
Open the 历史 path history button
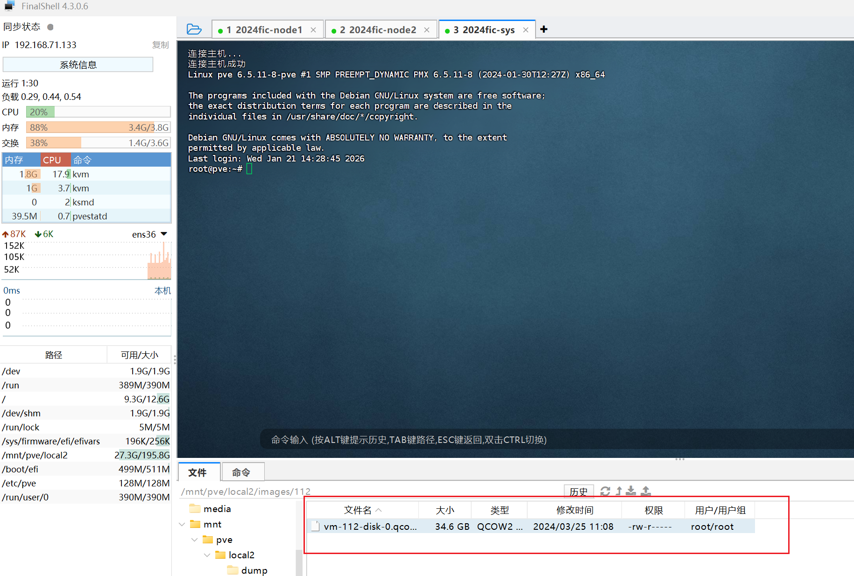pyautogui.click(x=579, y=492)
